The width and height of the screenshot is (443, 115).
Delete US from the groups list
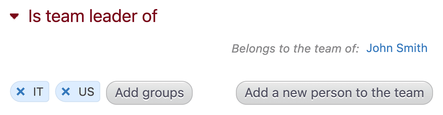tap(66, 92)
